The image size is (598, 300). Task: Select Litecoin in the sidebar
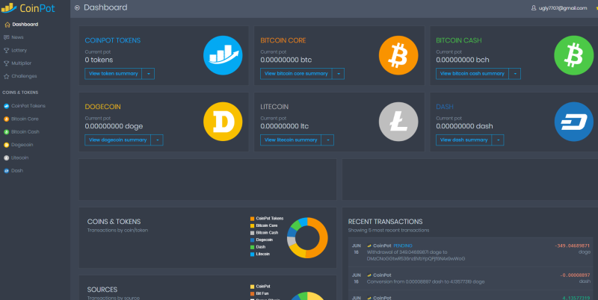(20, 157)
